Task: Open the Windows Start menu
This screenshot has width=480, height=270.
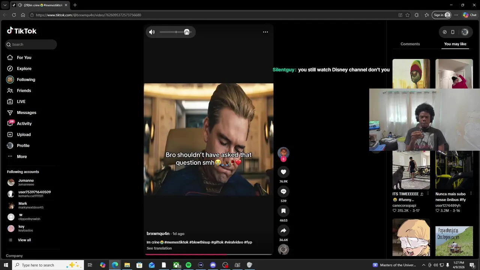Action: [6, 265]
